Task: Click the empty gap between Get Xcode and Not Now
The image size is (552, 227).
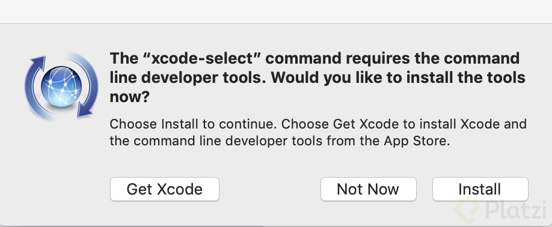Action: pyautogui.click(x=269, y=189)
